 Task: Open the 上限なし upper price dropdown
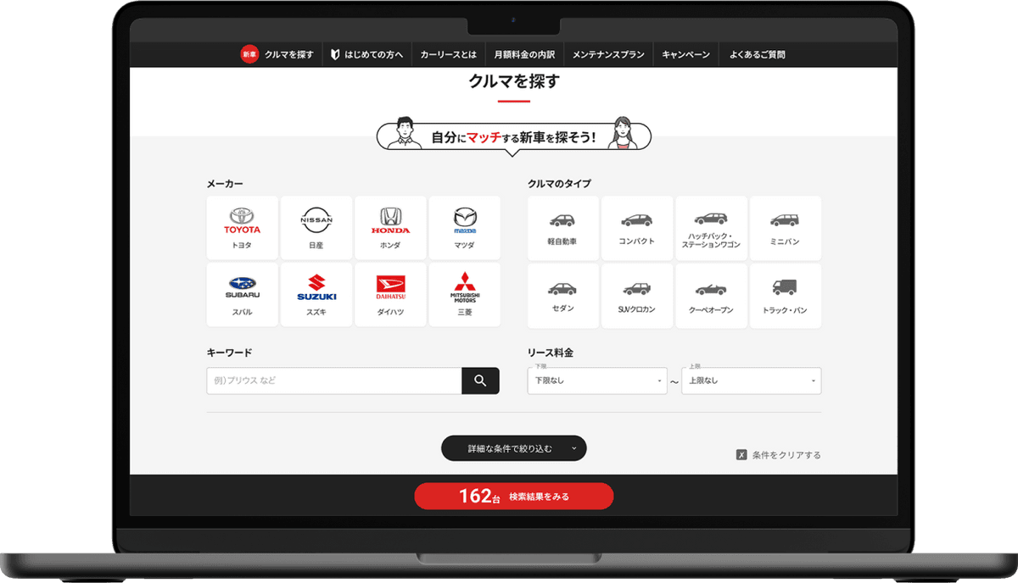click(x=752, y=380)
